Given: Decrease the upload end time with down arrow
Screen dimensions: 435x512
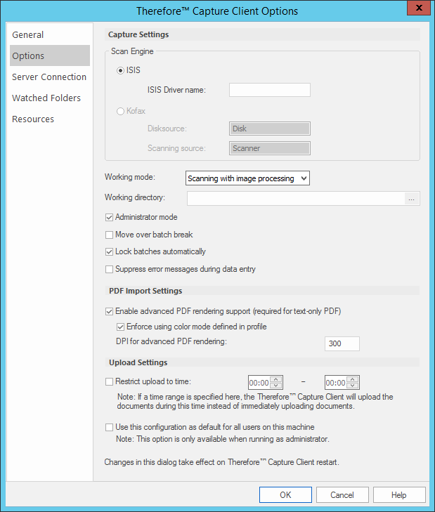Looking at the screenshot, I should pyautogui.click(x=353, y=386).
